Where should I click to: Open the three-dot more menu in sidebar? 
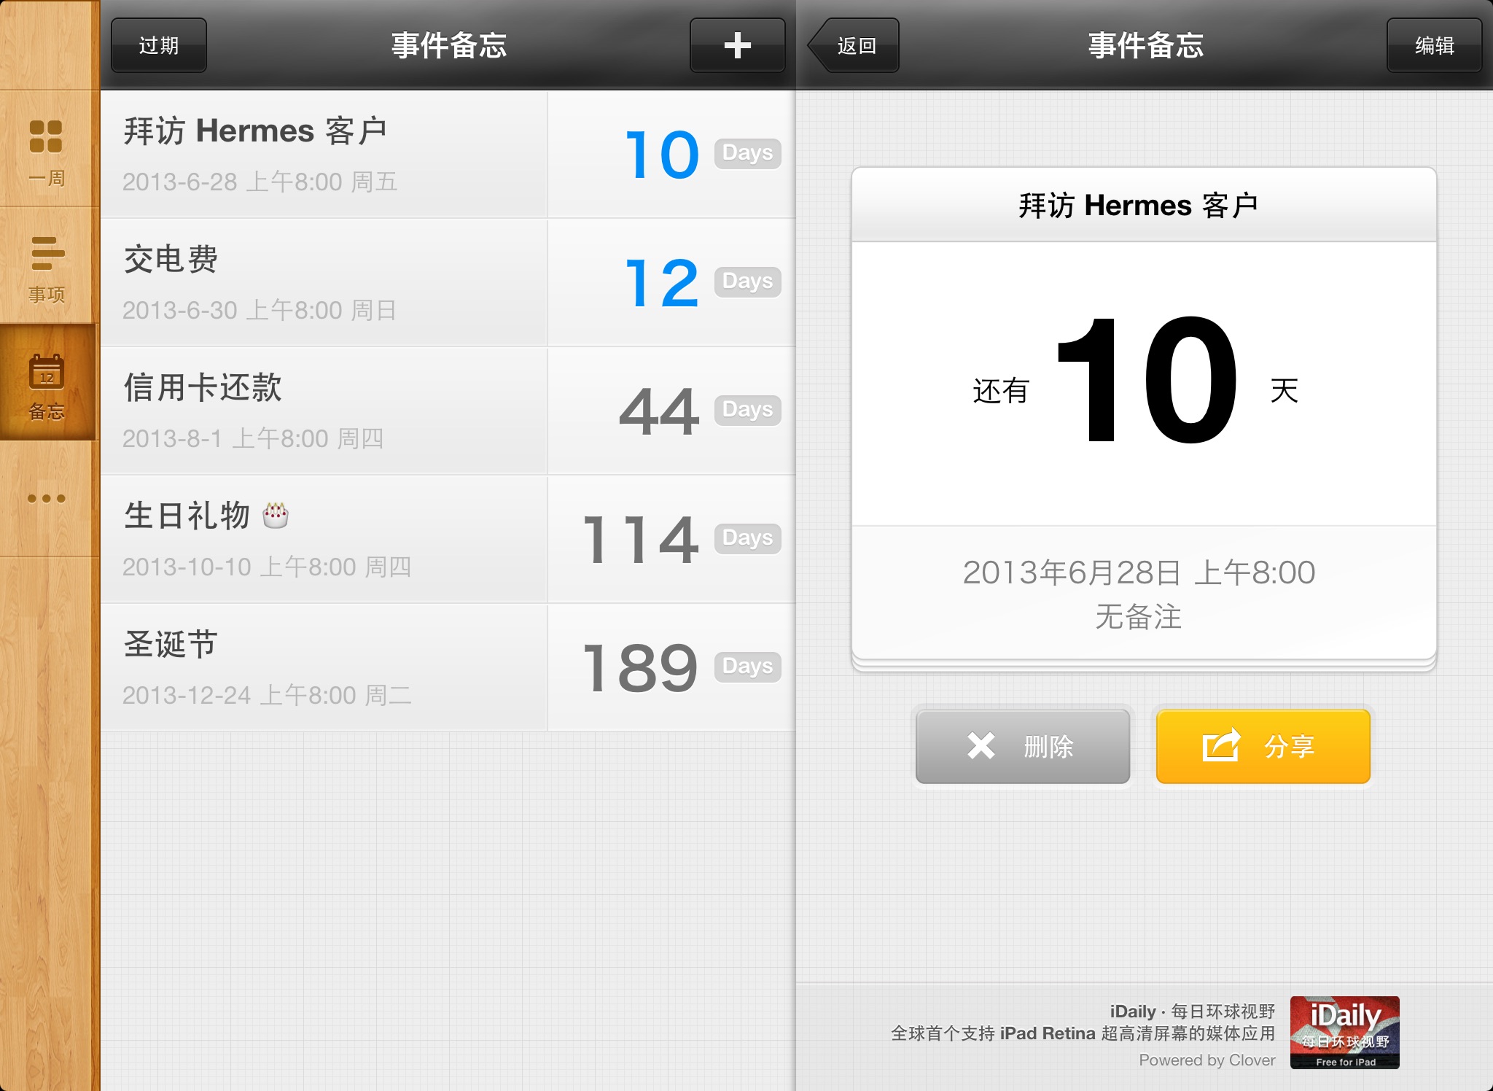coord(47,499)
